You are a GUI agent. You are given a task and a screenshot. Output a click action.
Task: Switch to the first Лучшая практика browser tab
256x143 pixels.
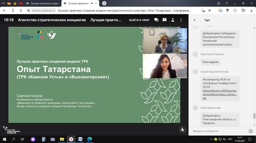[43, 3]
